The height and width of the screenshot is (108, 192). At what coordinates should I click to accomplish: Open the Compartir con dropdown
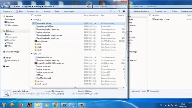(x=33, y=11)
